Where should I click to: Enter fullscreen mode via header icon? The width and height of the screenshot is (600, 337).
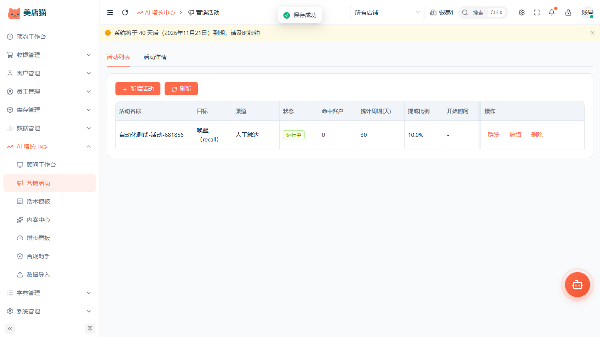click(x=537, y=12)
